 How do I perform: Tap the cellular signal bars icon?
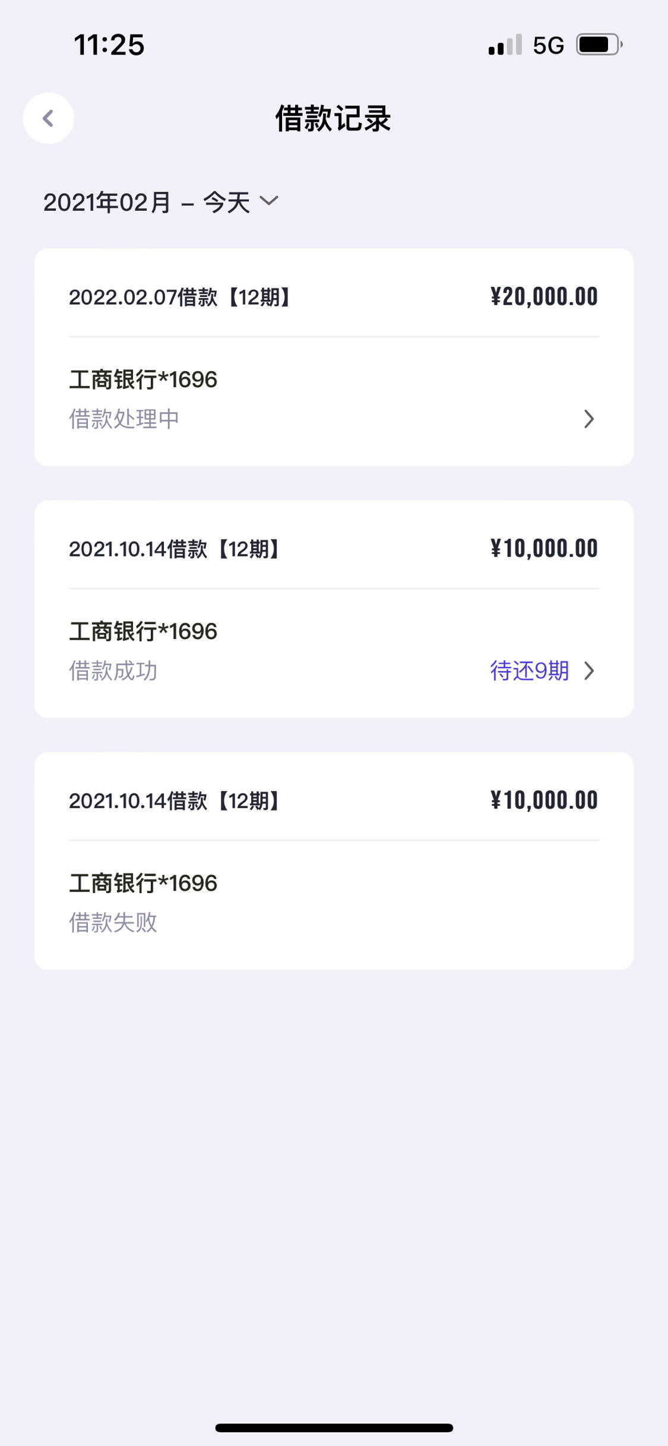pos(505,45)
